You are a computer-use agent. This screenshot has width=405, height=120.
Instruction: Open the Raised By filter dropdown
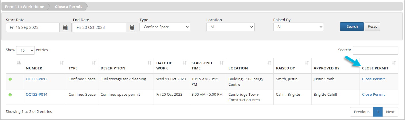click(298, 27)
